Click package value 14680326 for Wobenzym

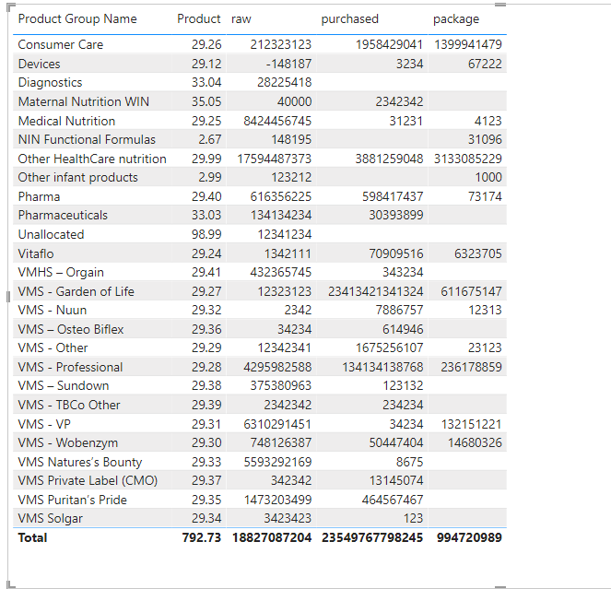(x=475, y=442)
